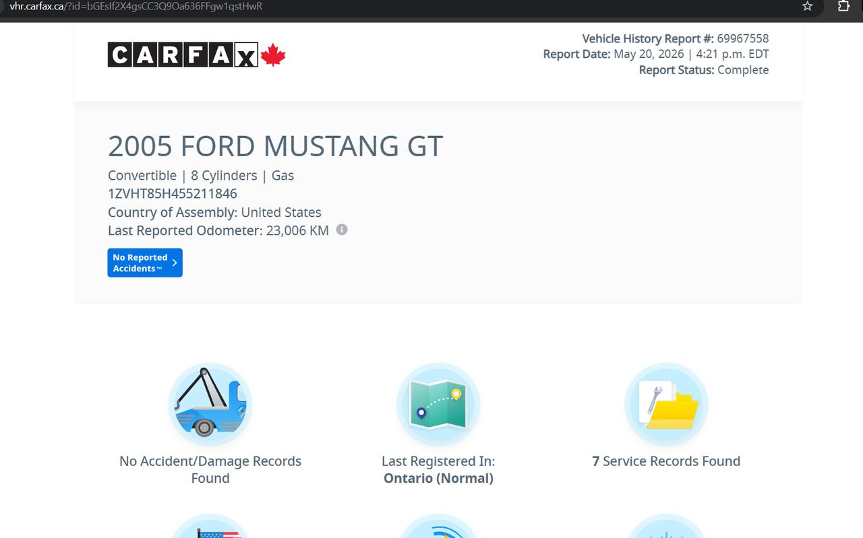
Task: Click the service records folder icon
Action: click(666, 405)
